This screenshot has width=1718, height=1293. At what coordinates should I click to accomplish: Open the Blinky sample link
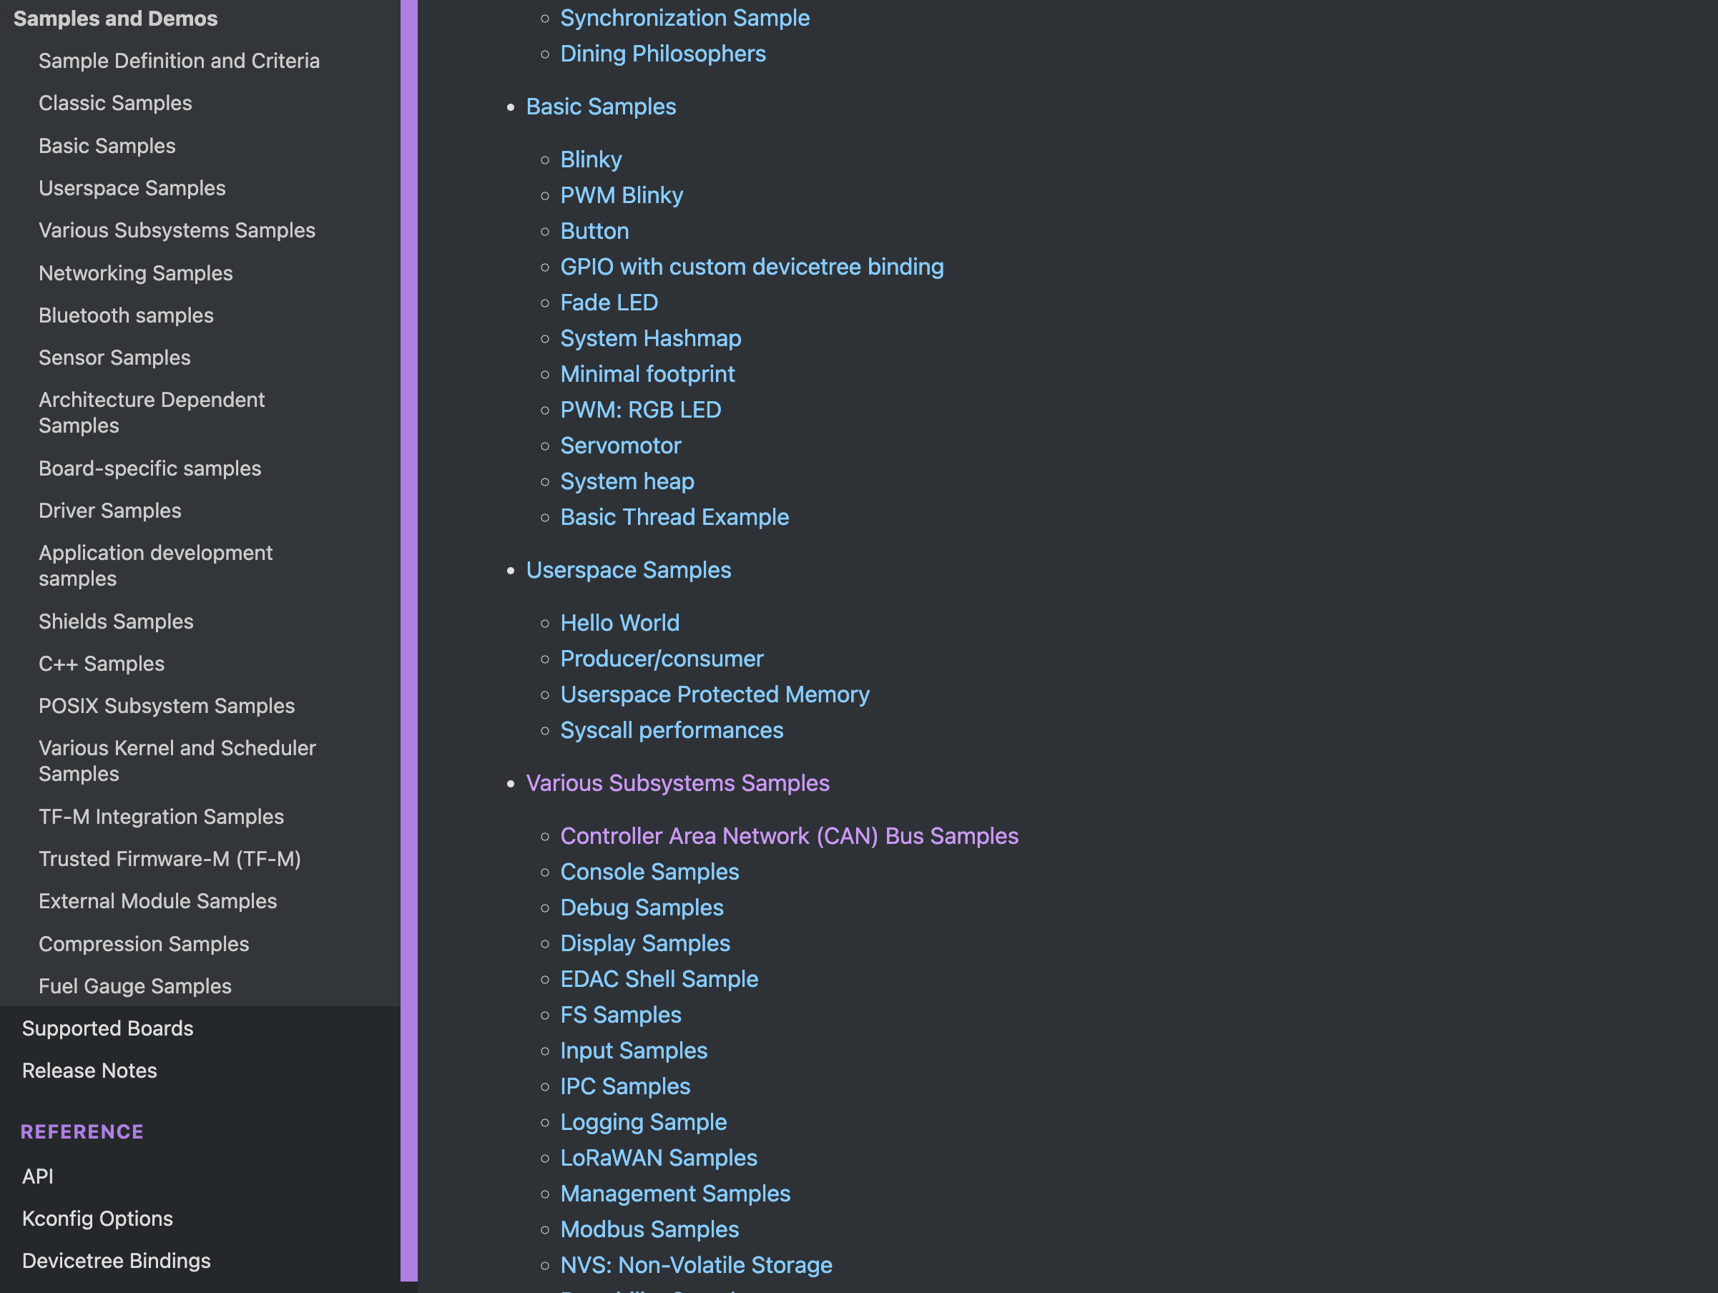click(590, 160)
